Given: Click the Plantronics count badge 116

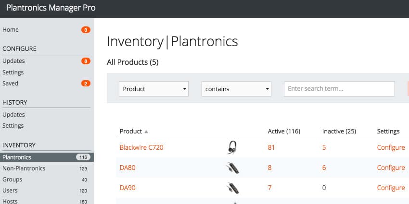Looking at the screenshot, I should point(83,157).
